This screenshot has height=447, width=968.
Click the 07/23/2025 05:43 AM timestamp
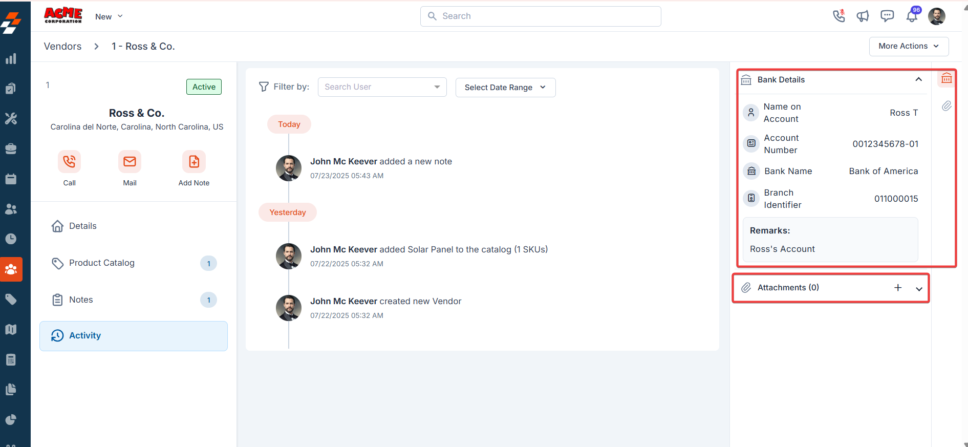tap(347, 176)
